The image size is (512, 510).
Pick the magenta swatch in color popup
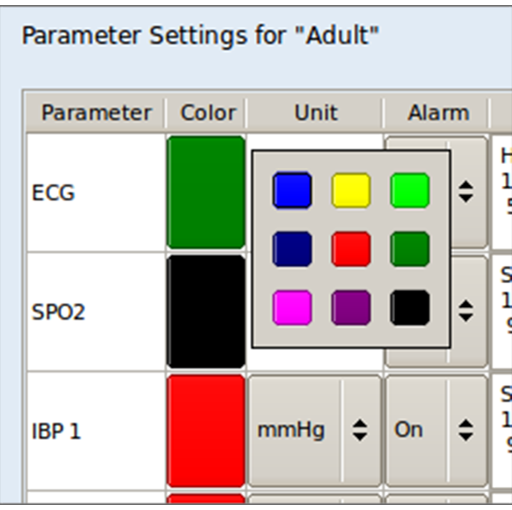[x=292, y=308]
